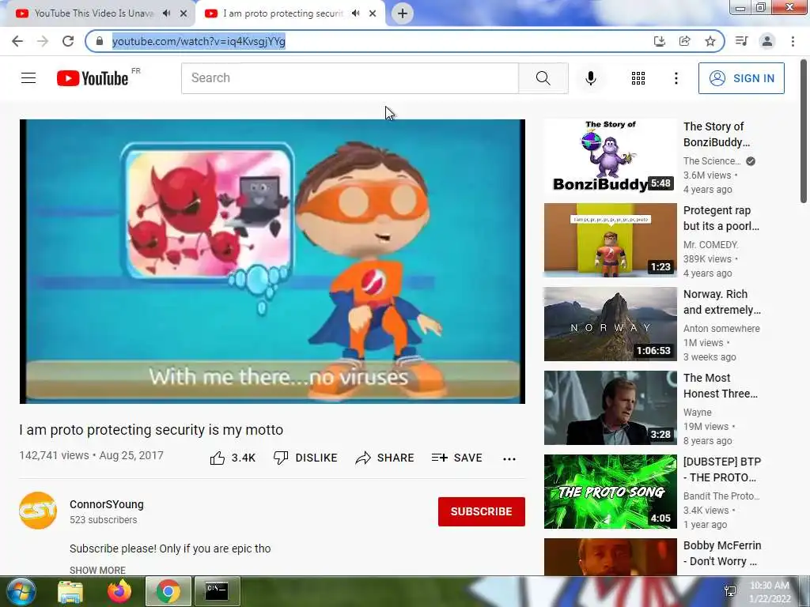This screenshot has width=810, height=607.
Task: Click the '142,741 views' text
Action: pos(55,455)
